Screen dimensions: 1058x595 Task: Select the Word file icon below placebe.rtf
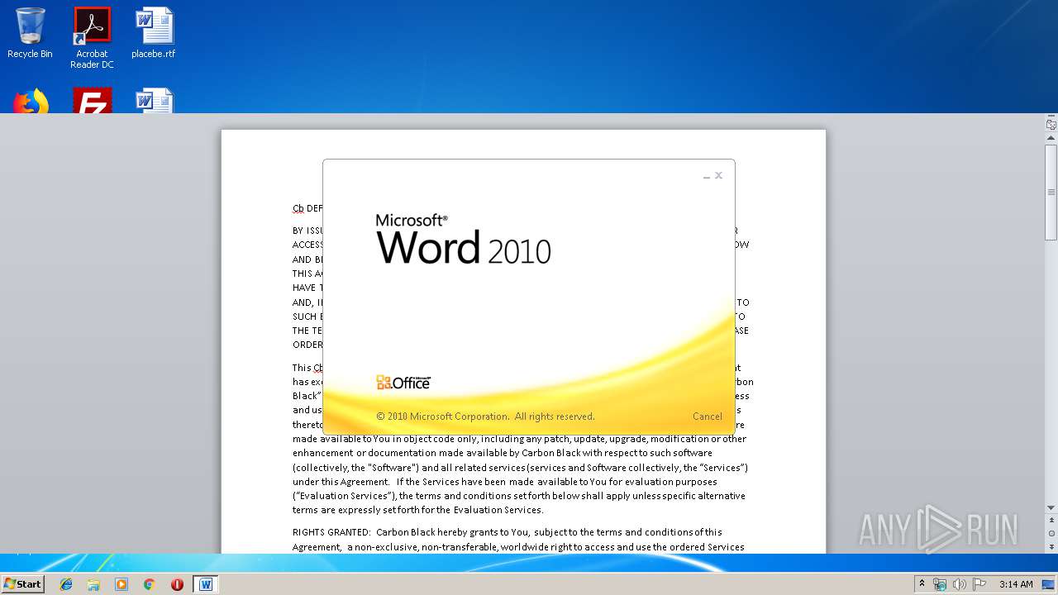pos(154,101)
